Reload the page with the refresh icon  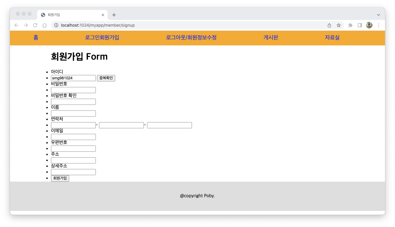[x=35, y=25]
